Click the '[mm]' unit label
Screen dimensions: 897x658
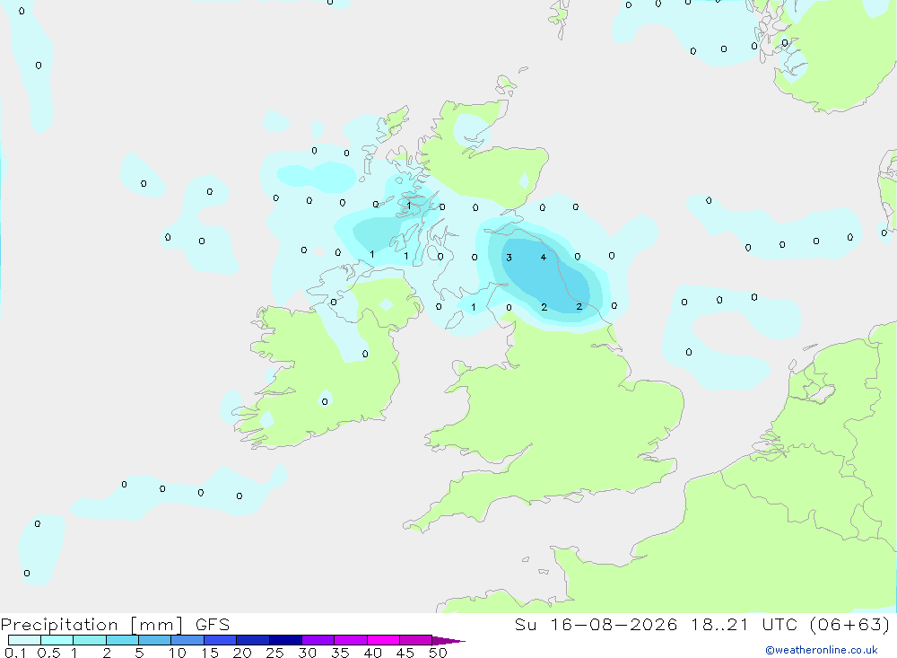coord(156,624)
